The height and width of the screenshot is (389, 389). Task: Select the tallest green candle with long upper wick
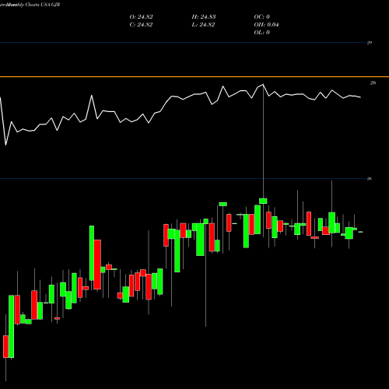pos(263,201)
